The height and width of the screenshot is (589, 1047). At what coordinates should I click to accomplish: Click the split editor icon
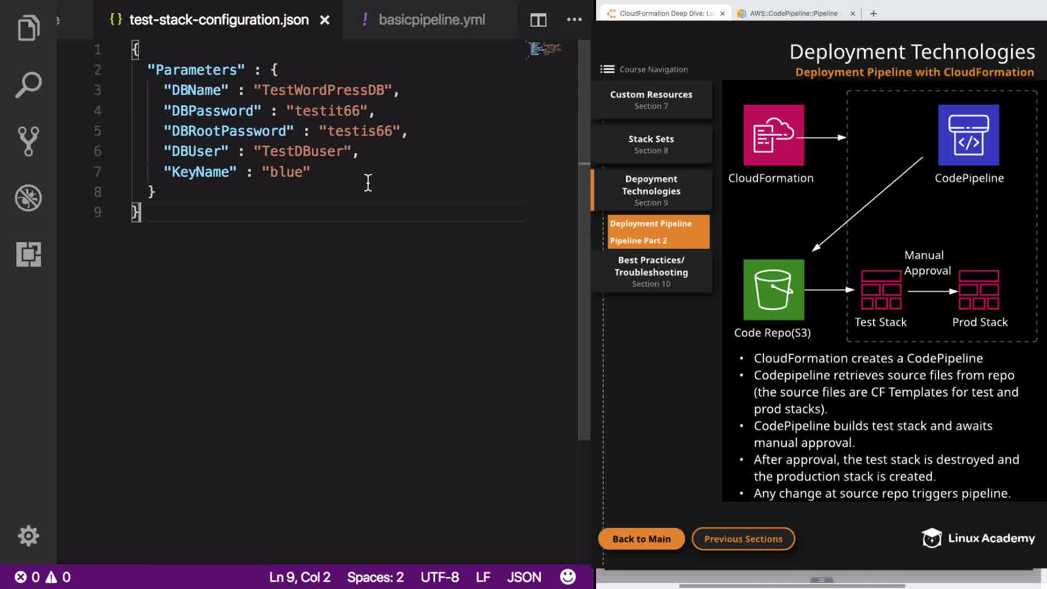[x=538, y=20]
